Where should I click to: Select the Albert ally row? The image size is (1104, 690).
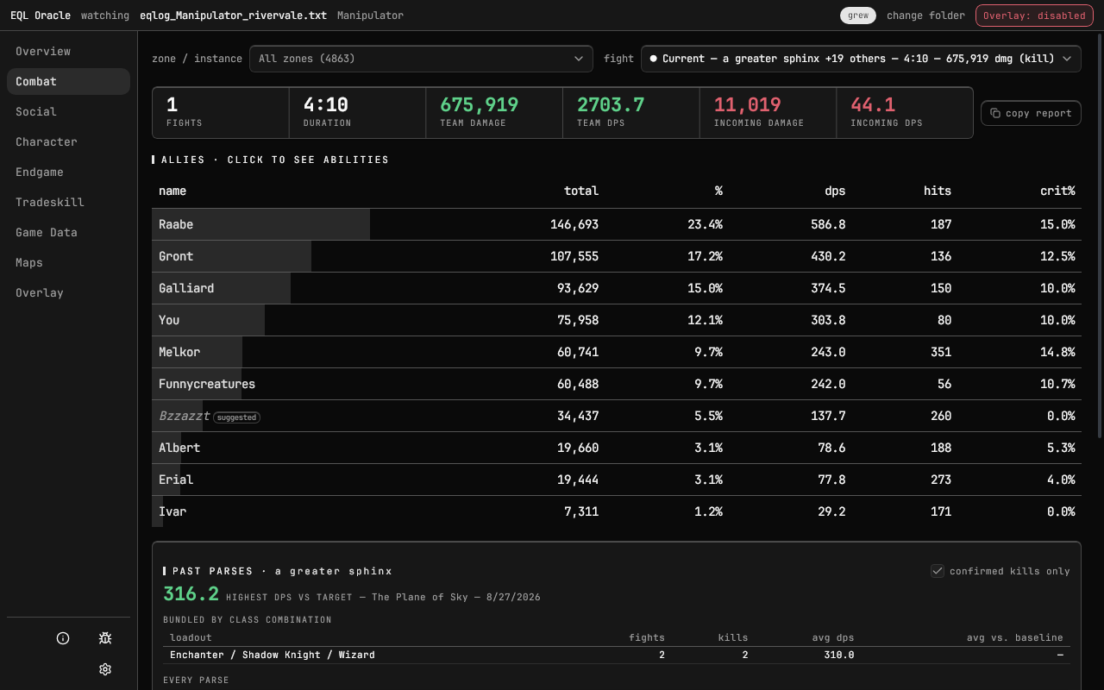[x=617, y=448]
